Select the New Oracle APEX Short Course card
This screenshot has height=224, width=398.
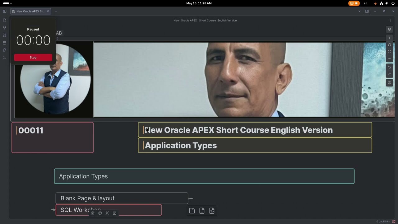[255, 130]
